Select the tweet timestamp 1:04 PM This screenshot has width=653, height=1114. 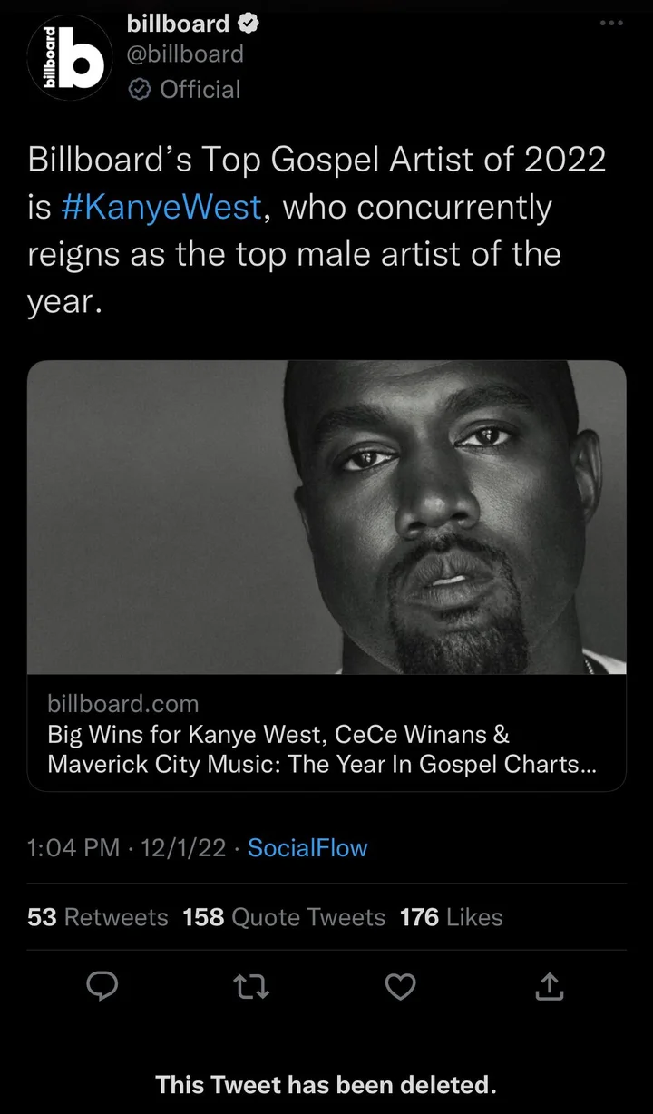[x=73, y=847]
